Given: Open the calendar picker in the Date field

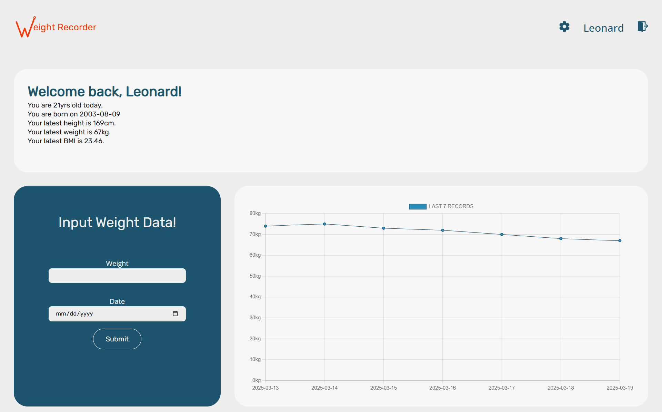Looking at the screenshot, I should tap(175, 313).
